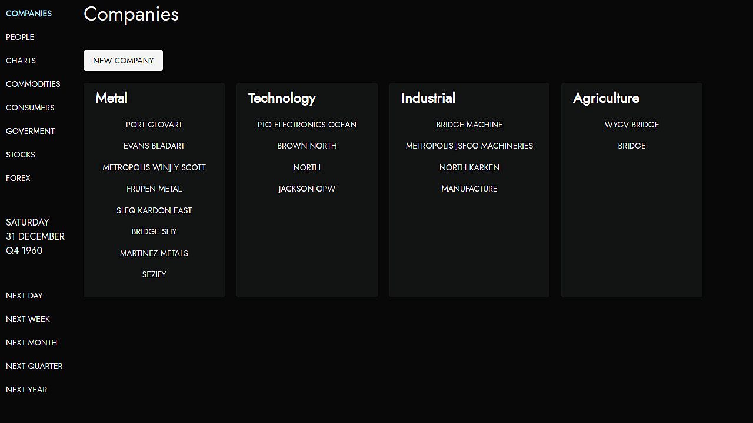Select Metropolis Winjly Scott under Metal
Screen dimensions: 753x423
(154, 167)
